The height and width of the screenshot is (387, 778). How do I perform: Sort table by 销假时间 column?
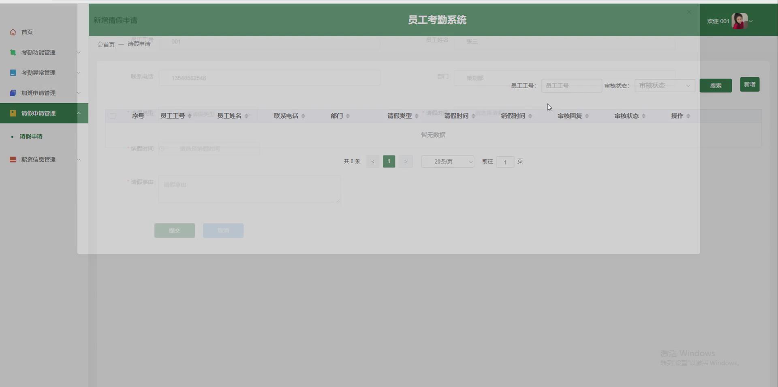(x=530, y=116)
